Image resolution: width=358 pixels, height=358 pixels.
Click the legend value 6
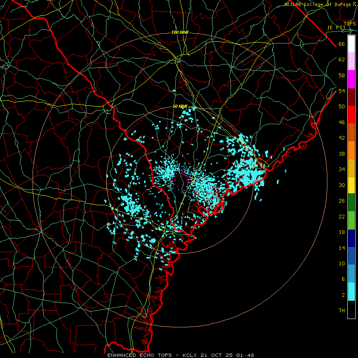pyautogui.click(x=343, y=279)
